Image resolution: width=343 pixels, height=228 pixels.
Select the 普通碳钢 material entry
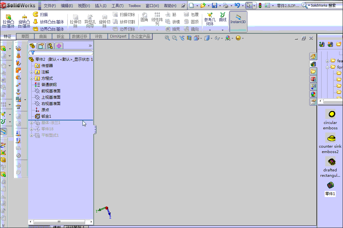(46, 85)
